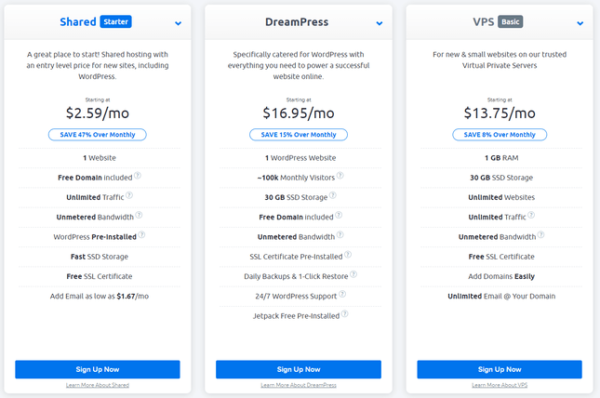600x398 pixels.
Task: Click 'Free SSL Certificate' in Shared plan
Action: coord(100,276)
